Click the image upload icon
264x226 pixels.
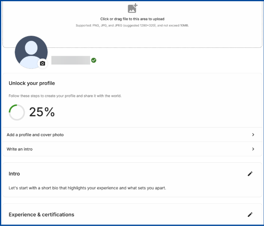coord(132,8)
